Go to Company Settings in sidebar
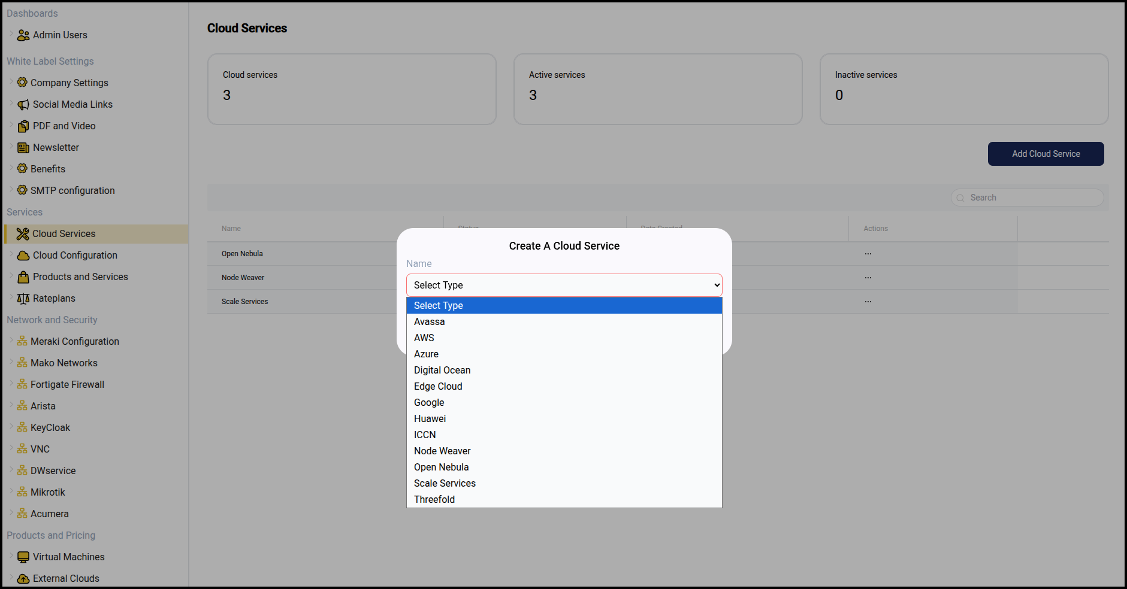 (70, 83)
